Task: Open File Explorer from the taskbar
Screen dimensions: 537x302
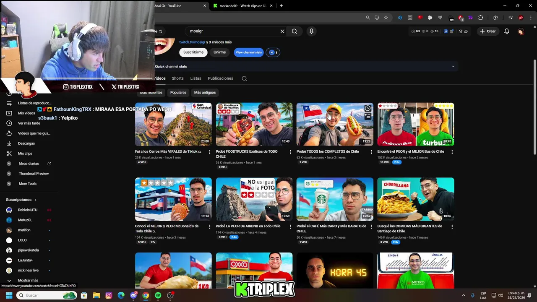Action: [96, 295]
